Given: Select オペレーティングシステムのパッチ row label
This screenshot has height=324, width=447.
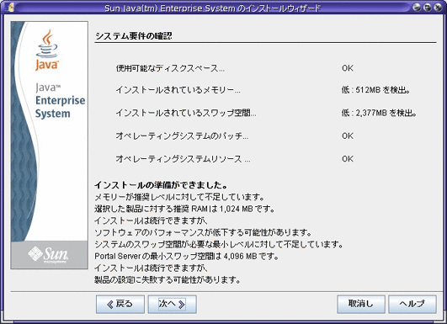Looking at the screenshot, I should pyautogui.click(x=182, y=136).
